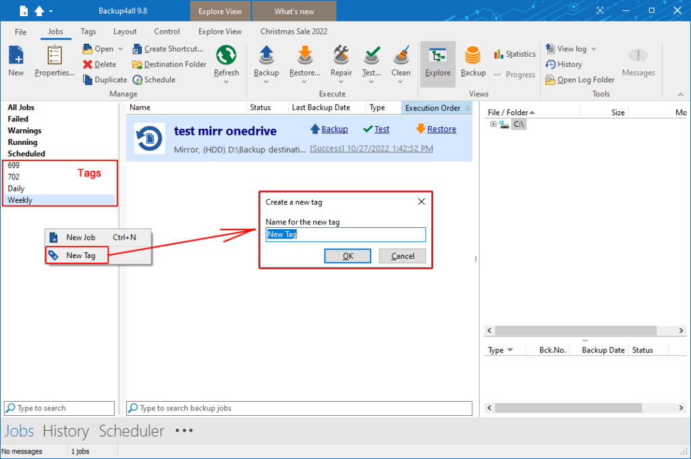Viewport: 691px width, 459px height.
Task: Click the bottom navigation more options dots
Action: coord(184,431)
